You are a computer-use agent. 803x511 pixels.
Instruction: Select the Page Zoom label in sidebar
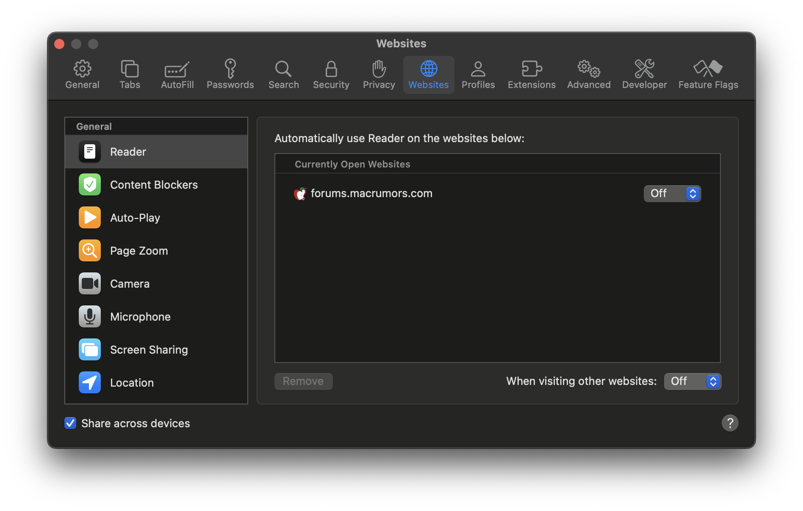[139, 251]
